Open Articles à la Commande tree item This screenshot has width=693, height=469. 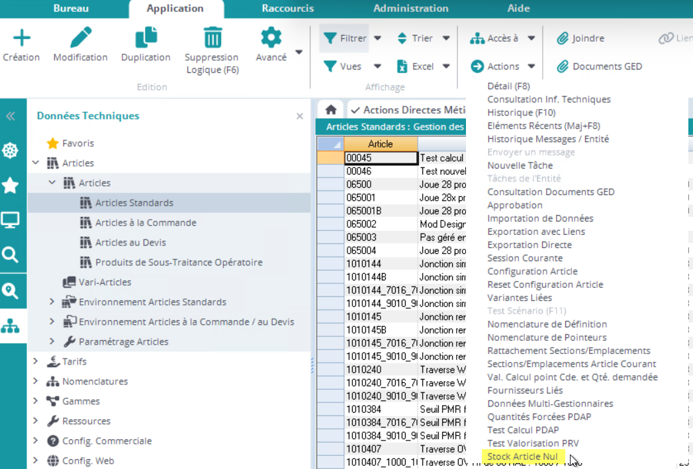click(x=146, y=222)
